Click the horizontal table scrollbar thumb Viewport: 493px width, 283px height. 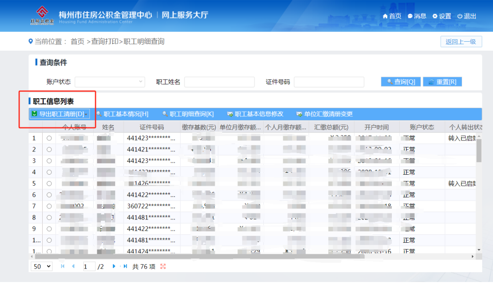(x=200, y=257)
